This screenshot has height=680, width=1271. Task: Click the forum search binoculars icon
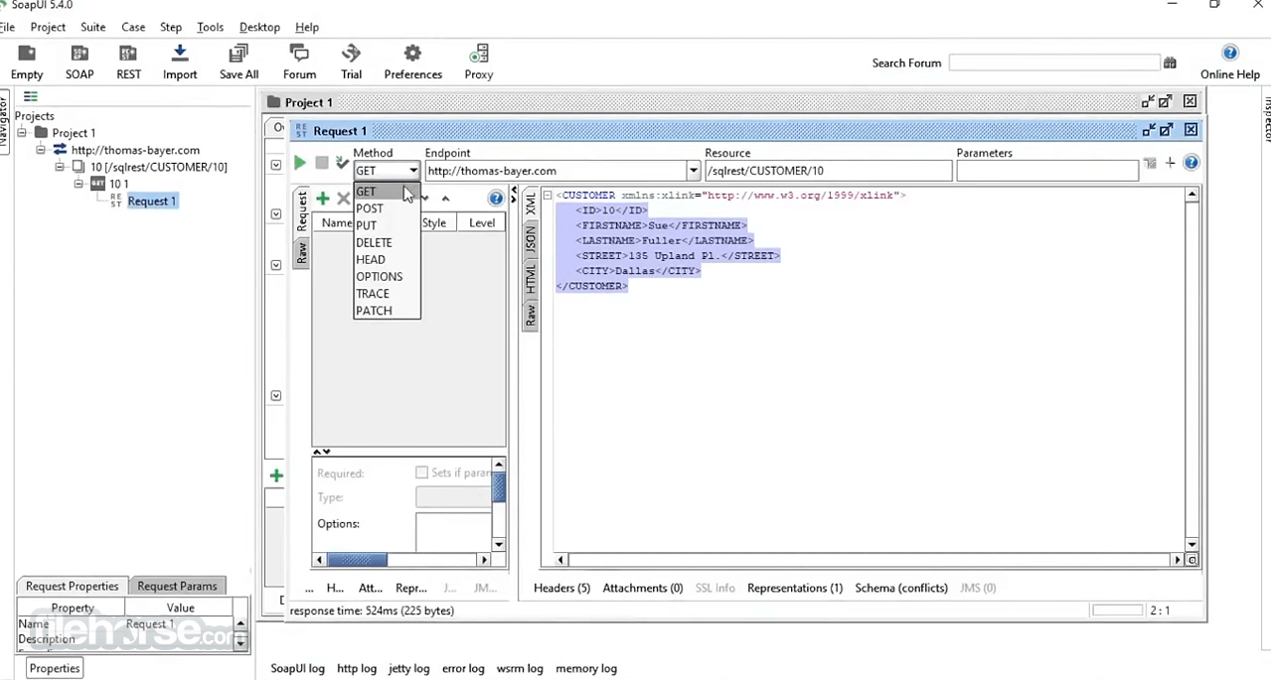[1170, 63]
